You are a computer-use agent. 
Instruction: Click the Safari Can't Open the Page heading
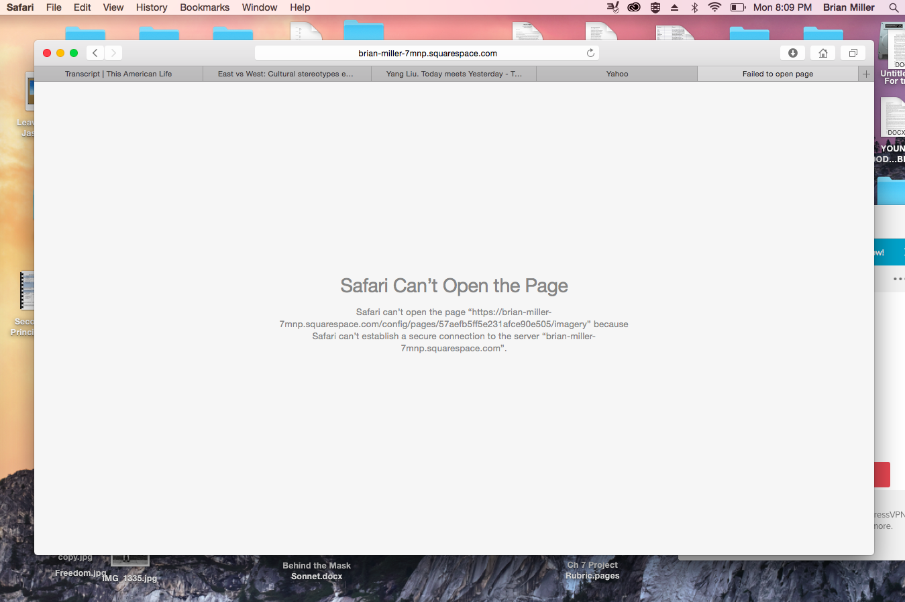point(454,286)
